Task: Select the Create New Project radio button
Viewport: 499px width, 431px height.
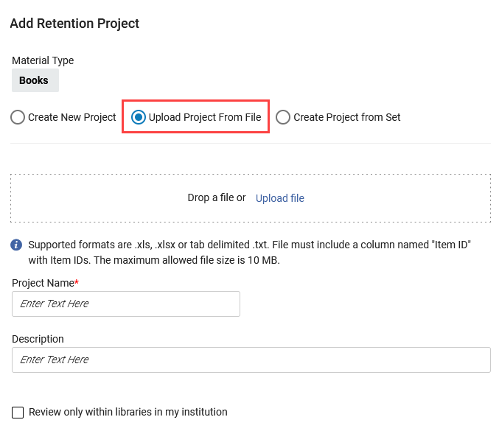Action: 18,117
